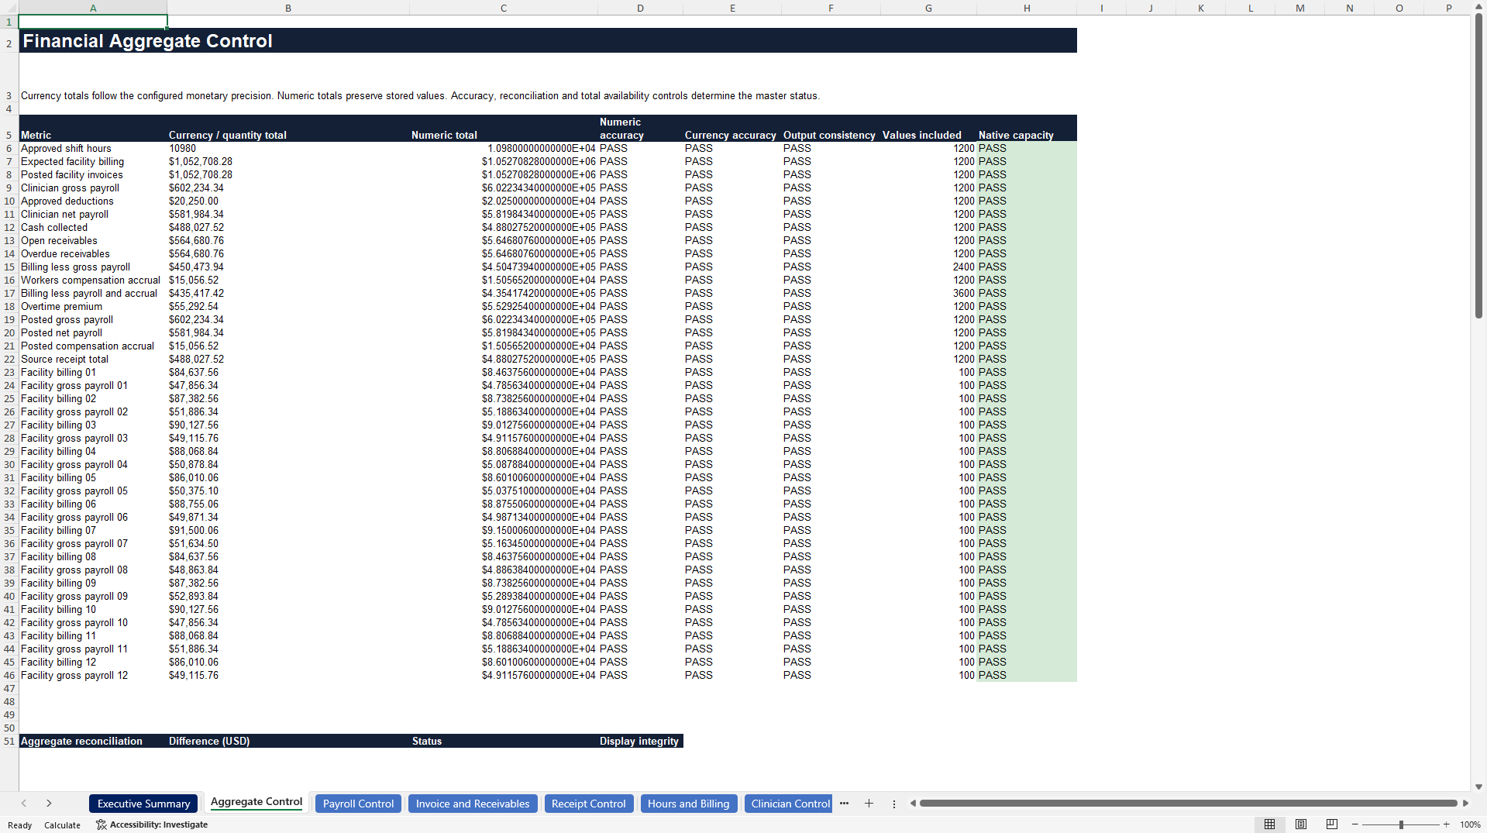
Task: Click Aggregate reconciliation header cell
Action: click(x=93, y=742)
